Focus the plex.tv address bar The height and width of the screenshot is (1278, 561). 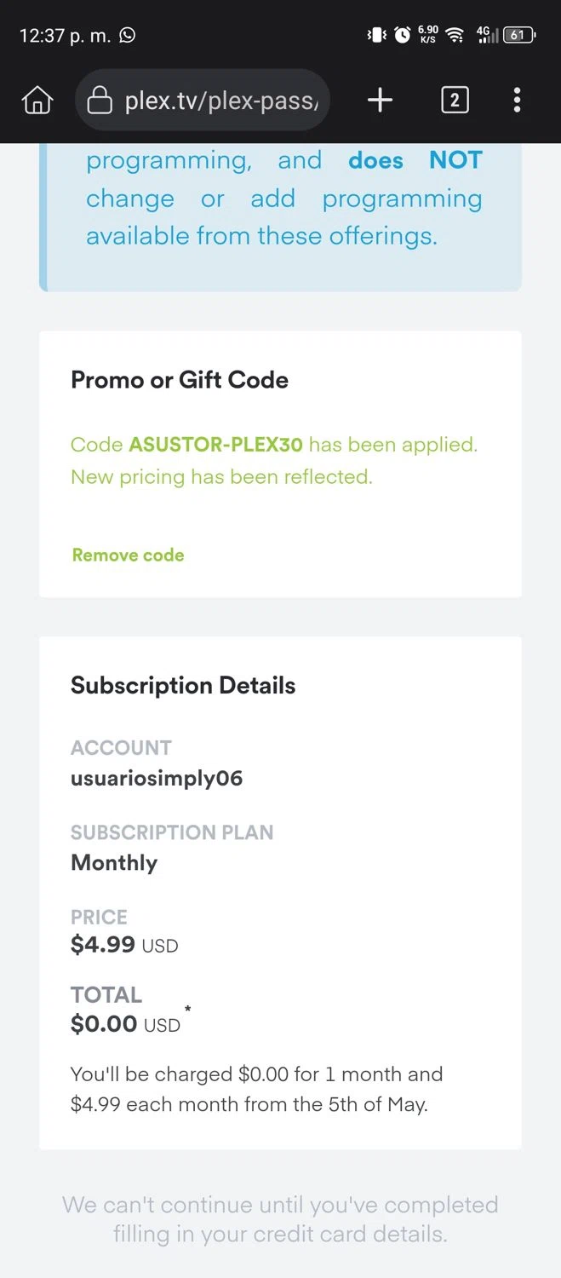(x=220, y=101)
